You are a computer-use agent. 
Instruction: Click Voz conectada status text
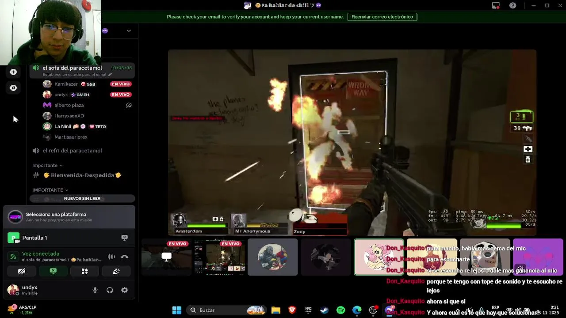(x=41, y=254)
